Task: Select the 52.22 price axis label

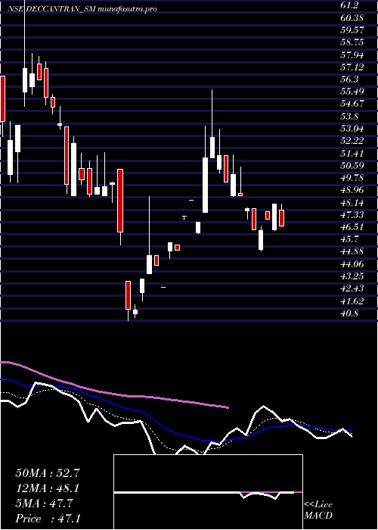Action: [x=352, y=141]
